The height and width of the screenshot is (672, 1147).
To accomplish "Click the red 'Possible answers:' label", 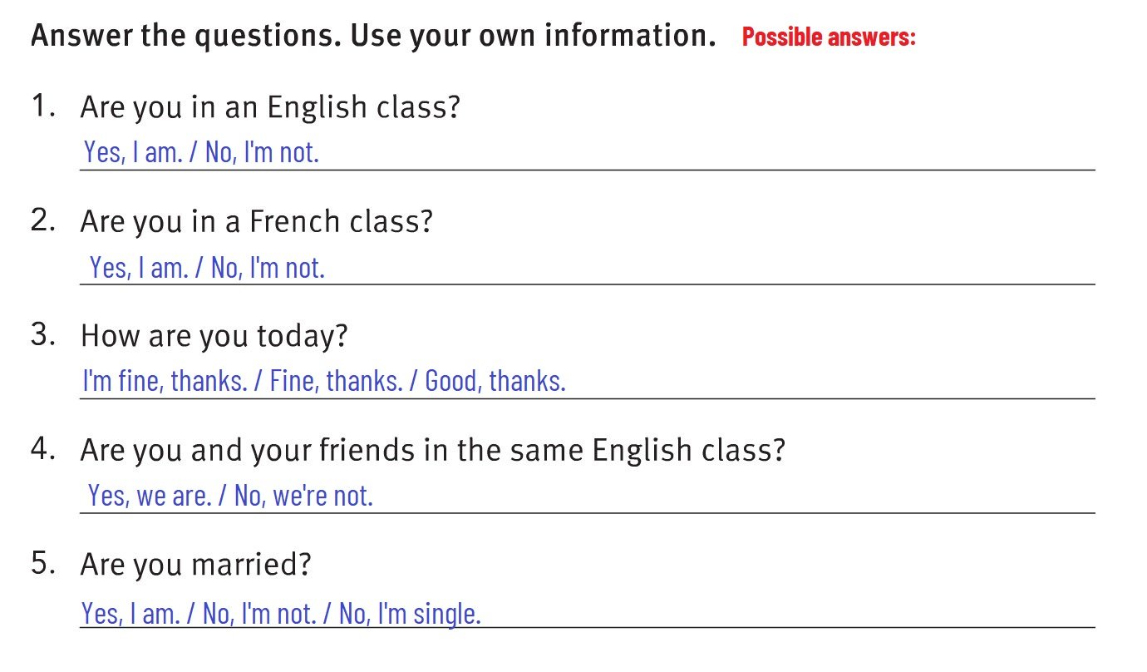I will click(828, 37).
